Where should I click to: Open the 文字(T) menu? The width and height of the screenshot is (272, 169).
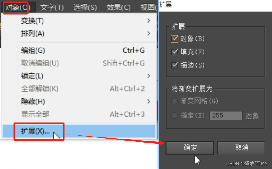point(52,7)
